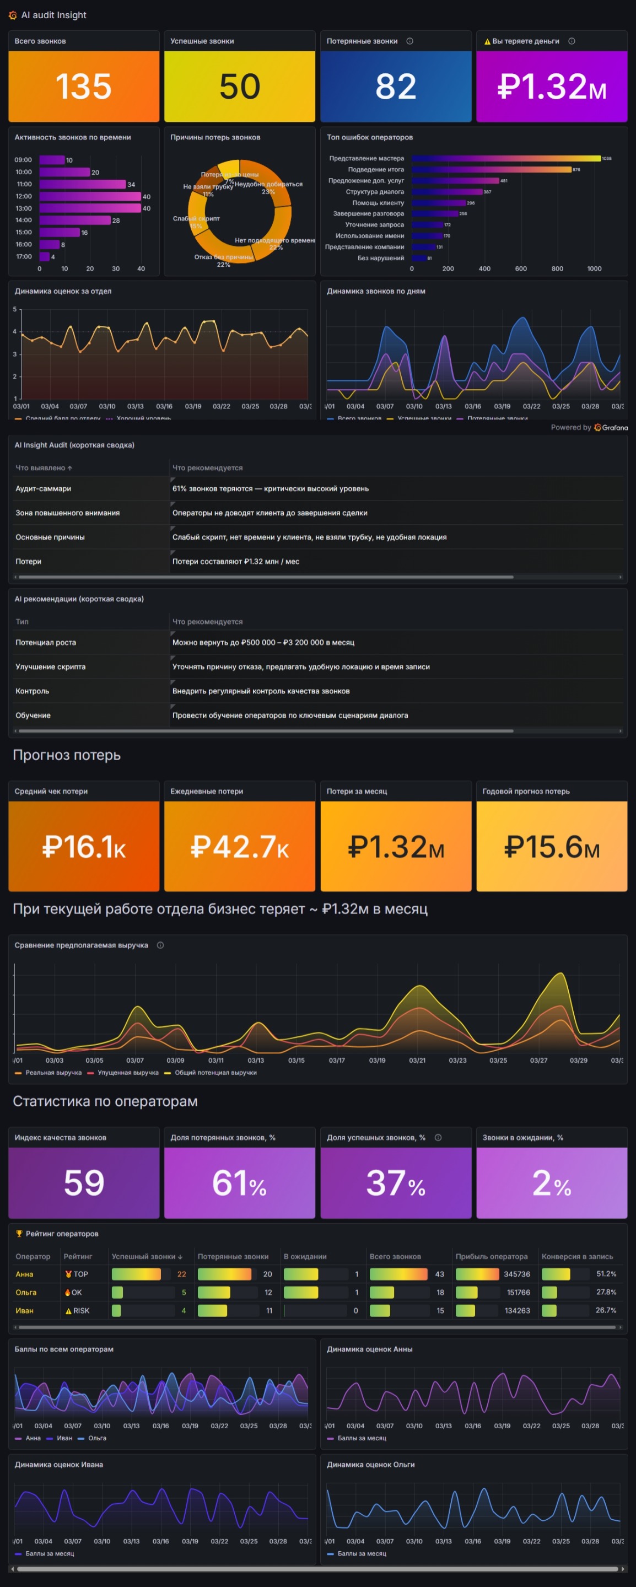The image size is (636, 1587).
Task: Sort AI Insight table by Что рекомендуется header
Action: (207, 468)
